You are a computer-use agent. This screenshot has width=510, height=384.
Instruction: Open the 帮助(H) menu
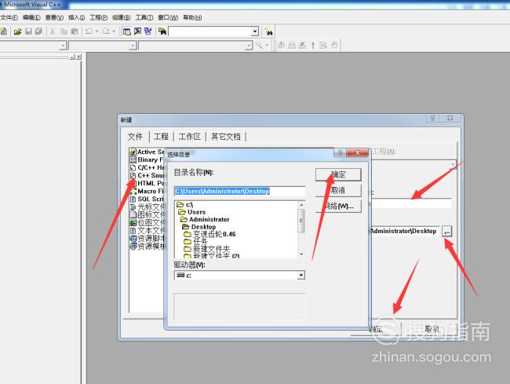[x=192, y=17]
